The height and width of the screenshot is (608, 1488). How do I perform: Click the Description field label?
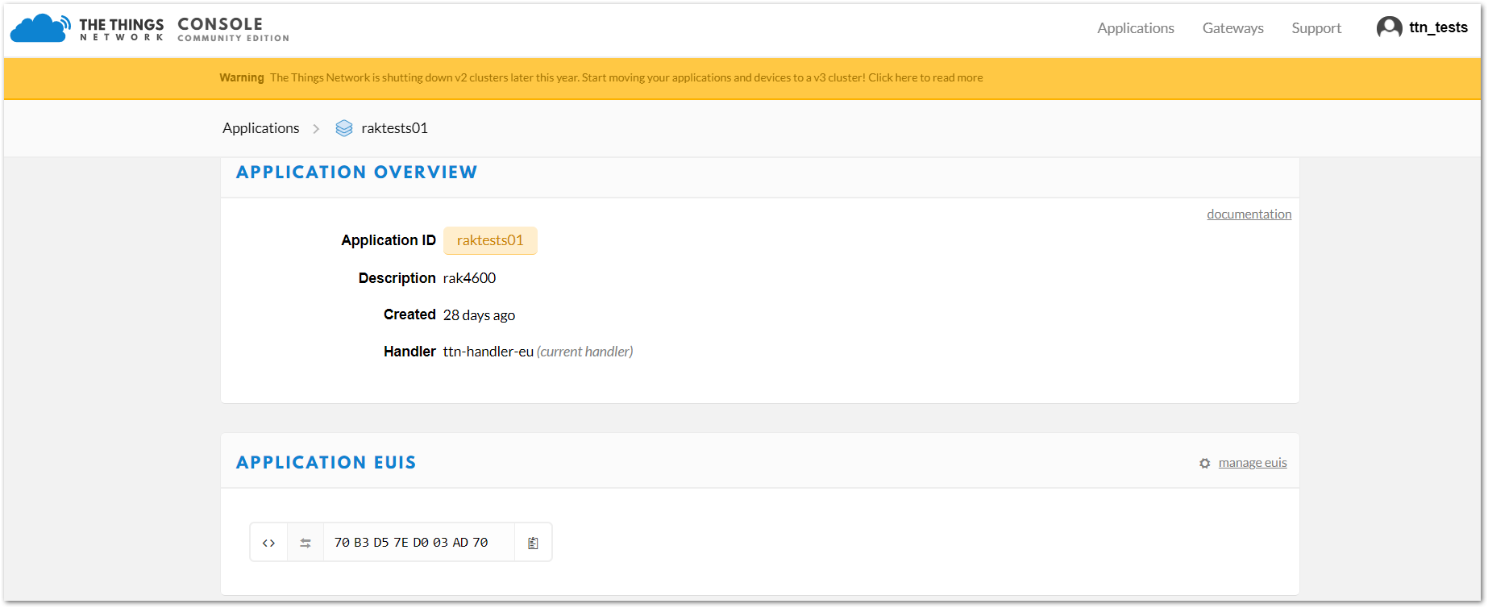(397, 278)
